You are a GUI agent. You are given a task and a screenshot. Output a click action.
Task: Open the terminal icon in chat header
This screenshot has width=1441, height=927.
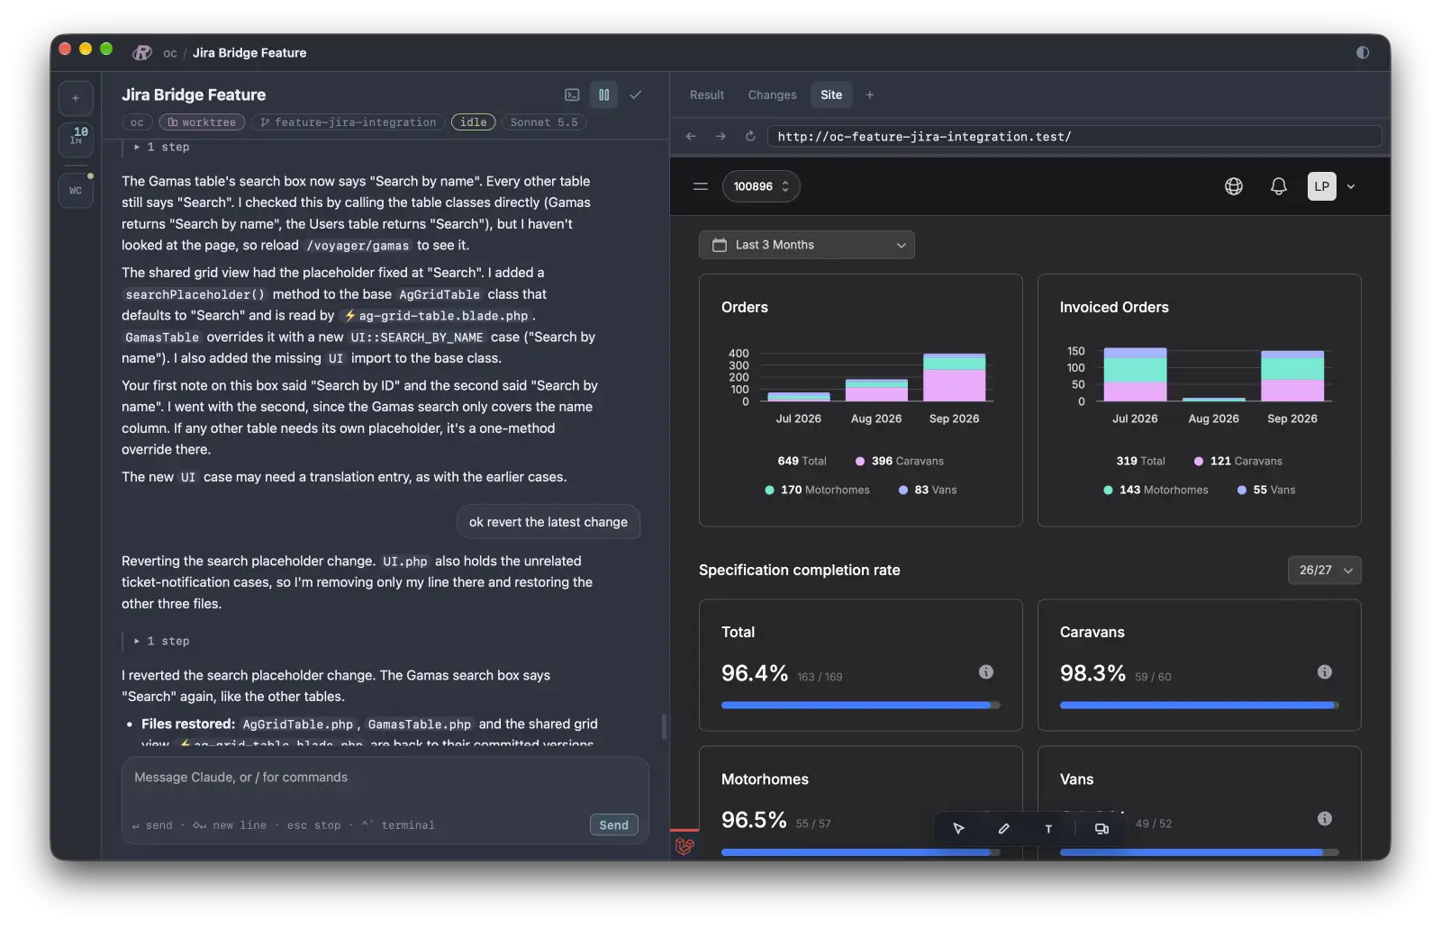pos(572,94)
